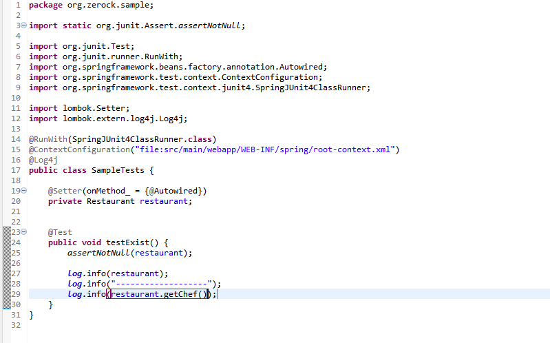The image size is (550, 343).
Task: Click the @RunWith annotation
Action: pos(47,139)
